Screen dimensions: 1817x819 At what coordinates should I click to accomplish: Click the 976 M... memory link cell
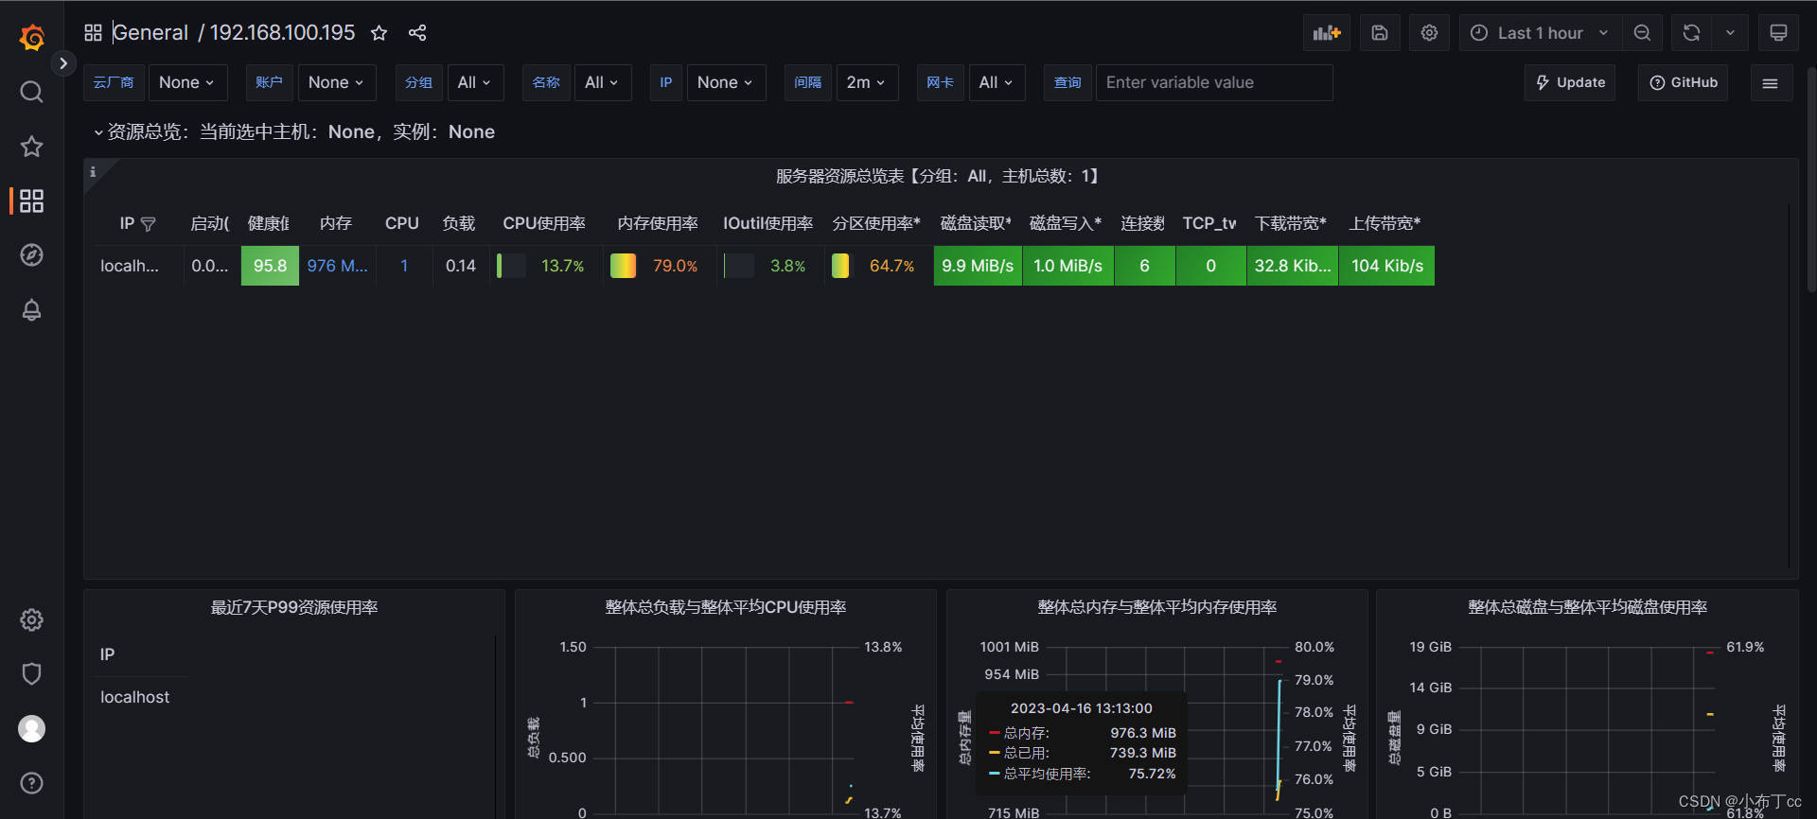[337, 266]
